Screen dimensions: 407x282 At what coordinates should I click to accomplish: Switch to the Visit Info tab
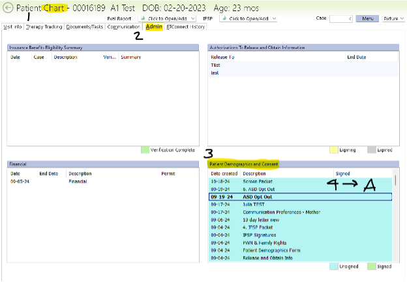coord(12,27)
